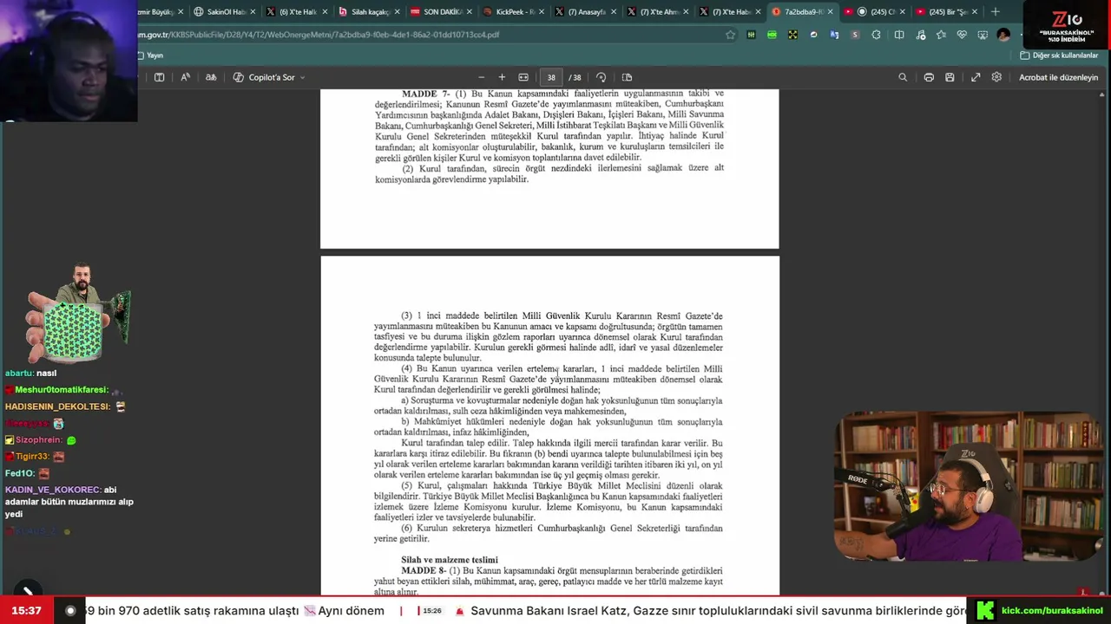The height and width of the screenshot is (624, 1111).
Task: Click Acrobat ile düzenleyin
Action: [1058, 77]
